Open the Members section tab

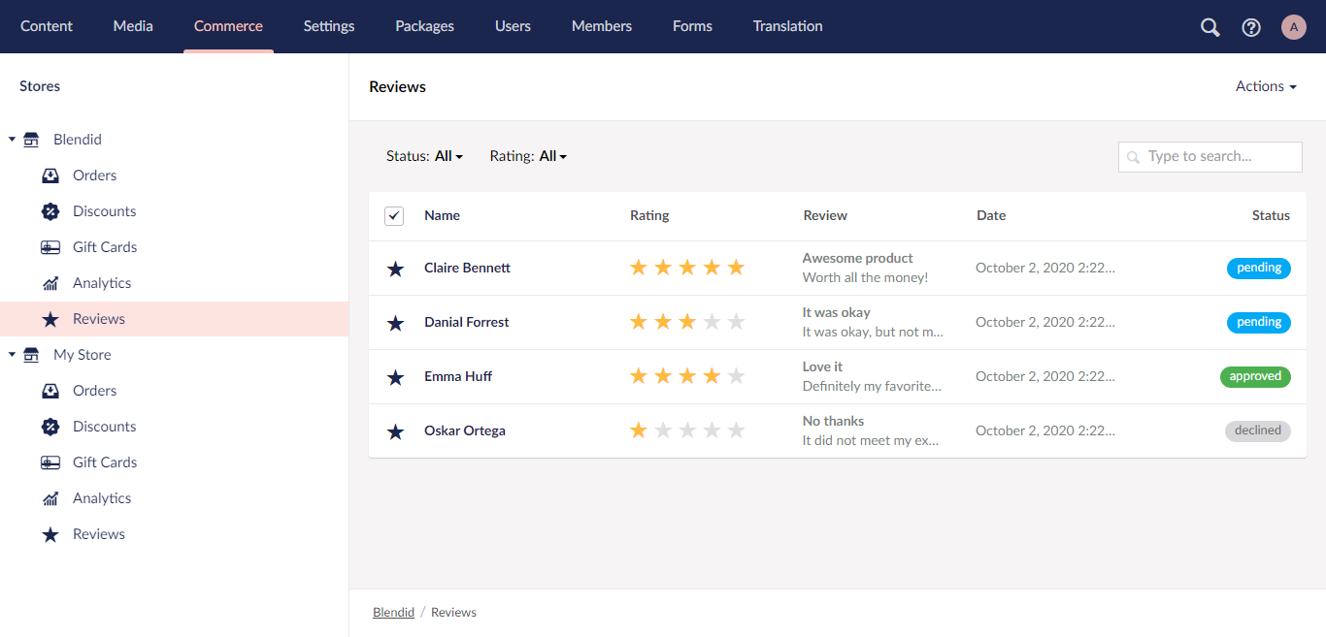(601, 26)
